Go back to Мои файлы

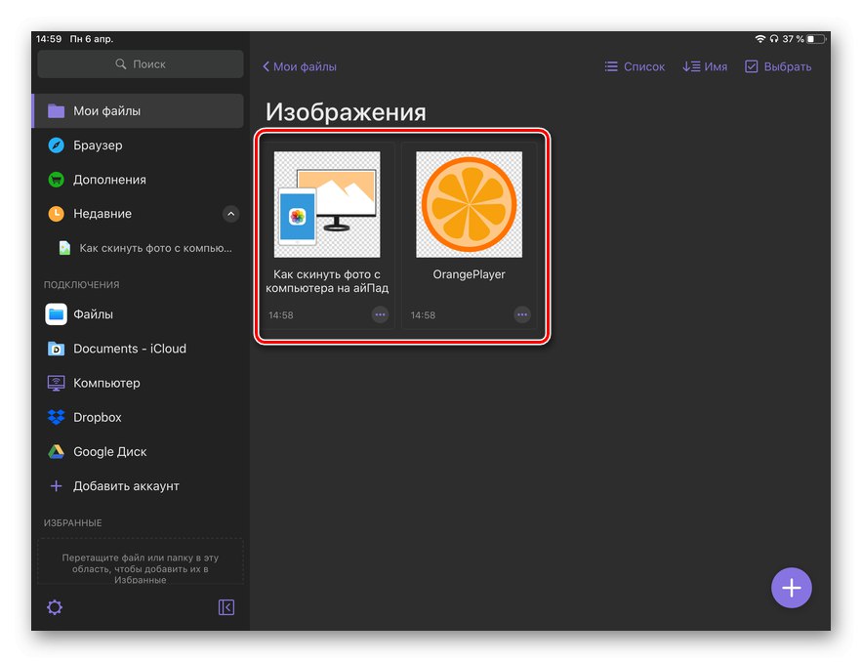[x=300, y=66]
